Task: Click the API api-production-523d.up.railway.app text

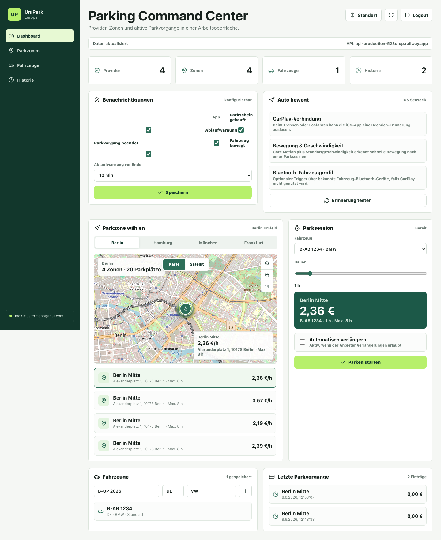Action: tap(387, 43)
